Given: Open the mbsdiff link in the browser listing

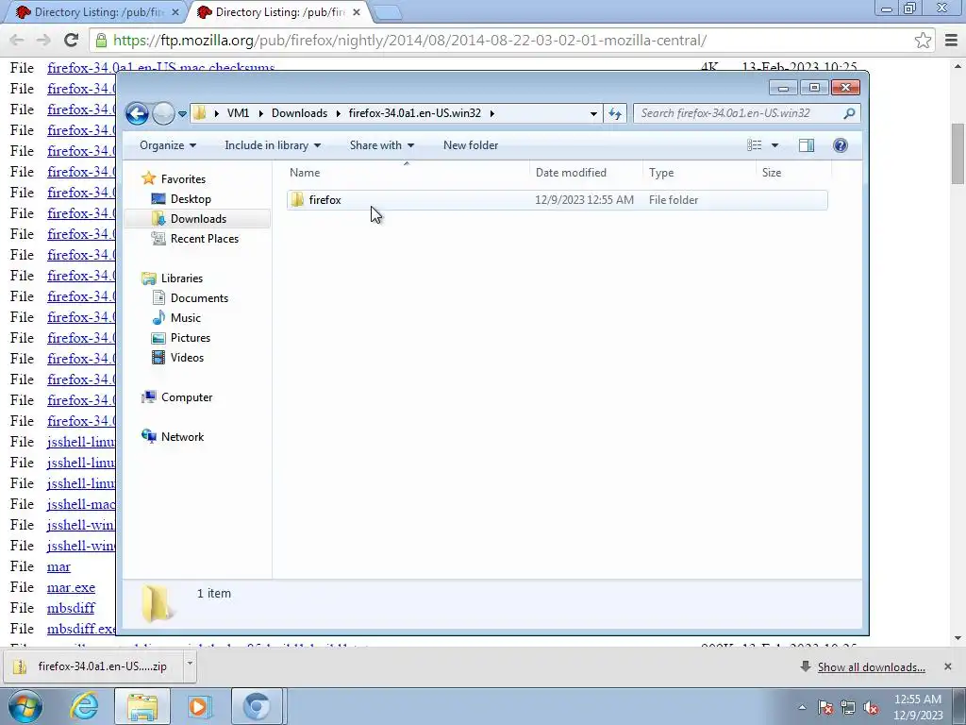Looking at the screenshot, I should click(x=71, y=609).
